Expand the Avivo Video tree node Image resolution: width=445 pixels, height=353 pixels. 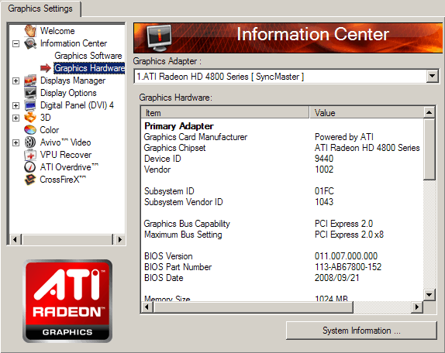click(x=16, y=142)
